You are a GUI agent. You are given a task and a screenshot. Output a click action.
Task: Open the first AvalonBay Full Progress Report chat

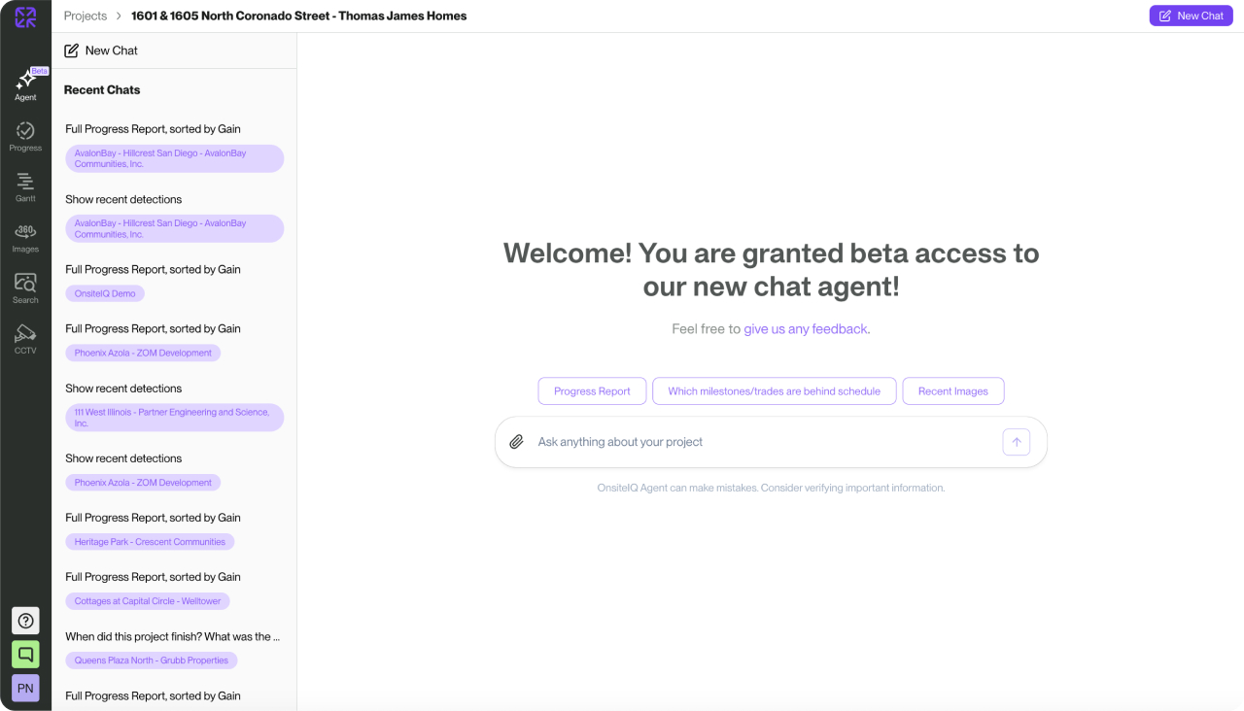pos(153,129)
